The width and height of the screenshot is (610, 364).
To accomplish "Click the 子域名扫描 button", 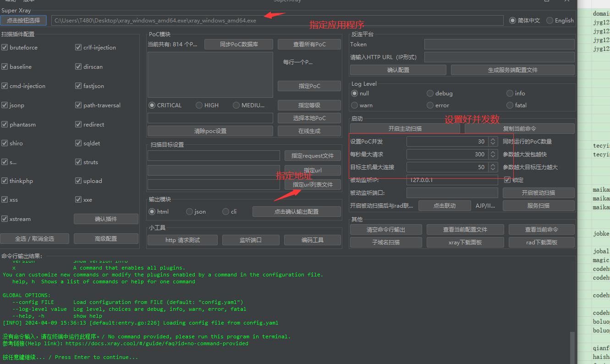I will [386, 242].
